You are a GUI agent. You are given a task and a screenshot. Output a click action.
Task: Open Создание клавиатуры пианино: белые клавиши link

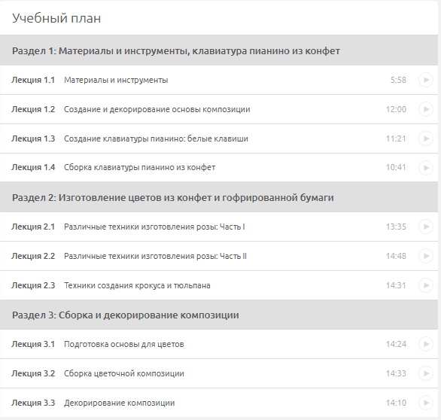(156, 138)
